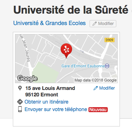
Task: Click the Université de la Sûreté heading
Action: click(x=71, y=10)
